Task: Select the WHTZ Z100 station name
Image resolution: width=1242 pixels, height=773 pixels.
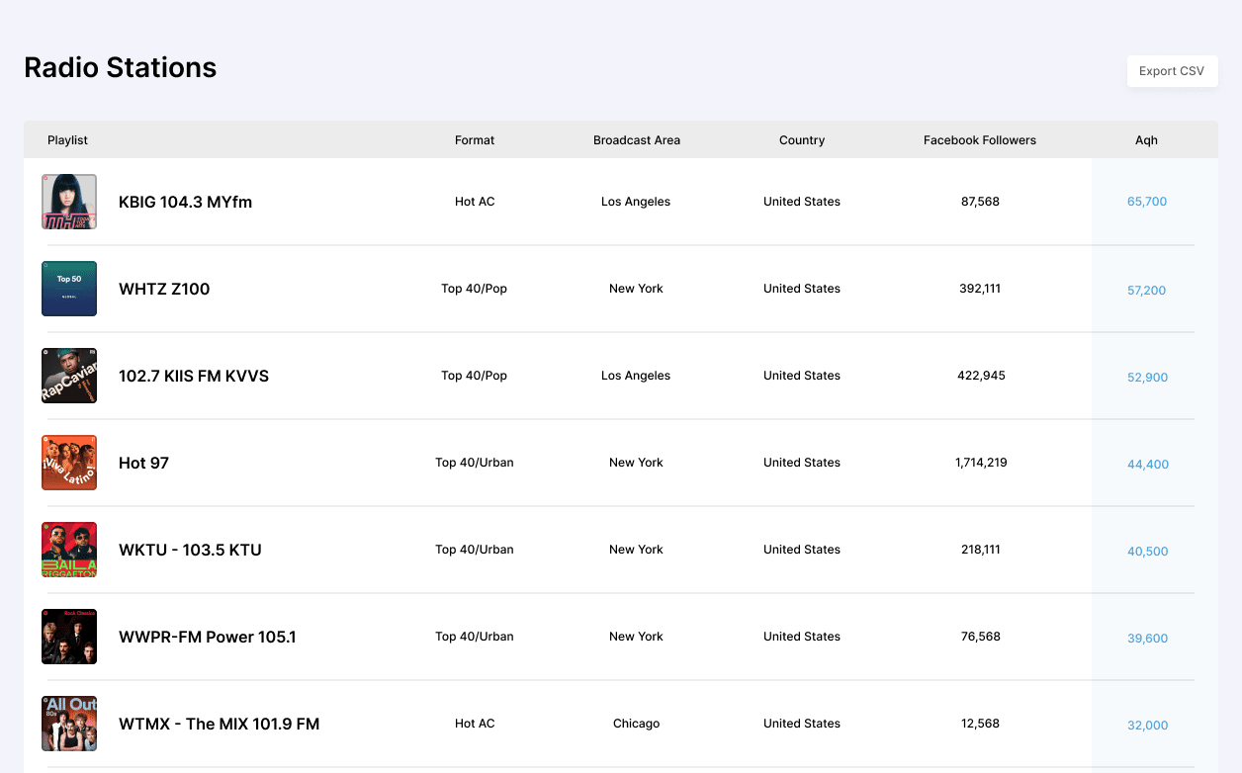Action: [164, 289]
